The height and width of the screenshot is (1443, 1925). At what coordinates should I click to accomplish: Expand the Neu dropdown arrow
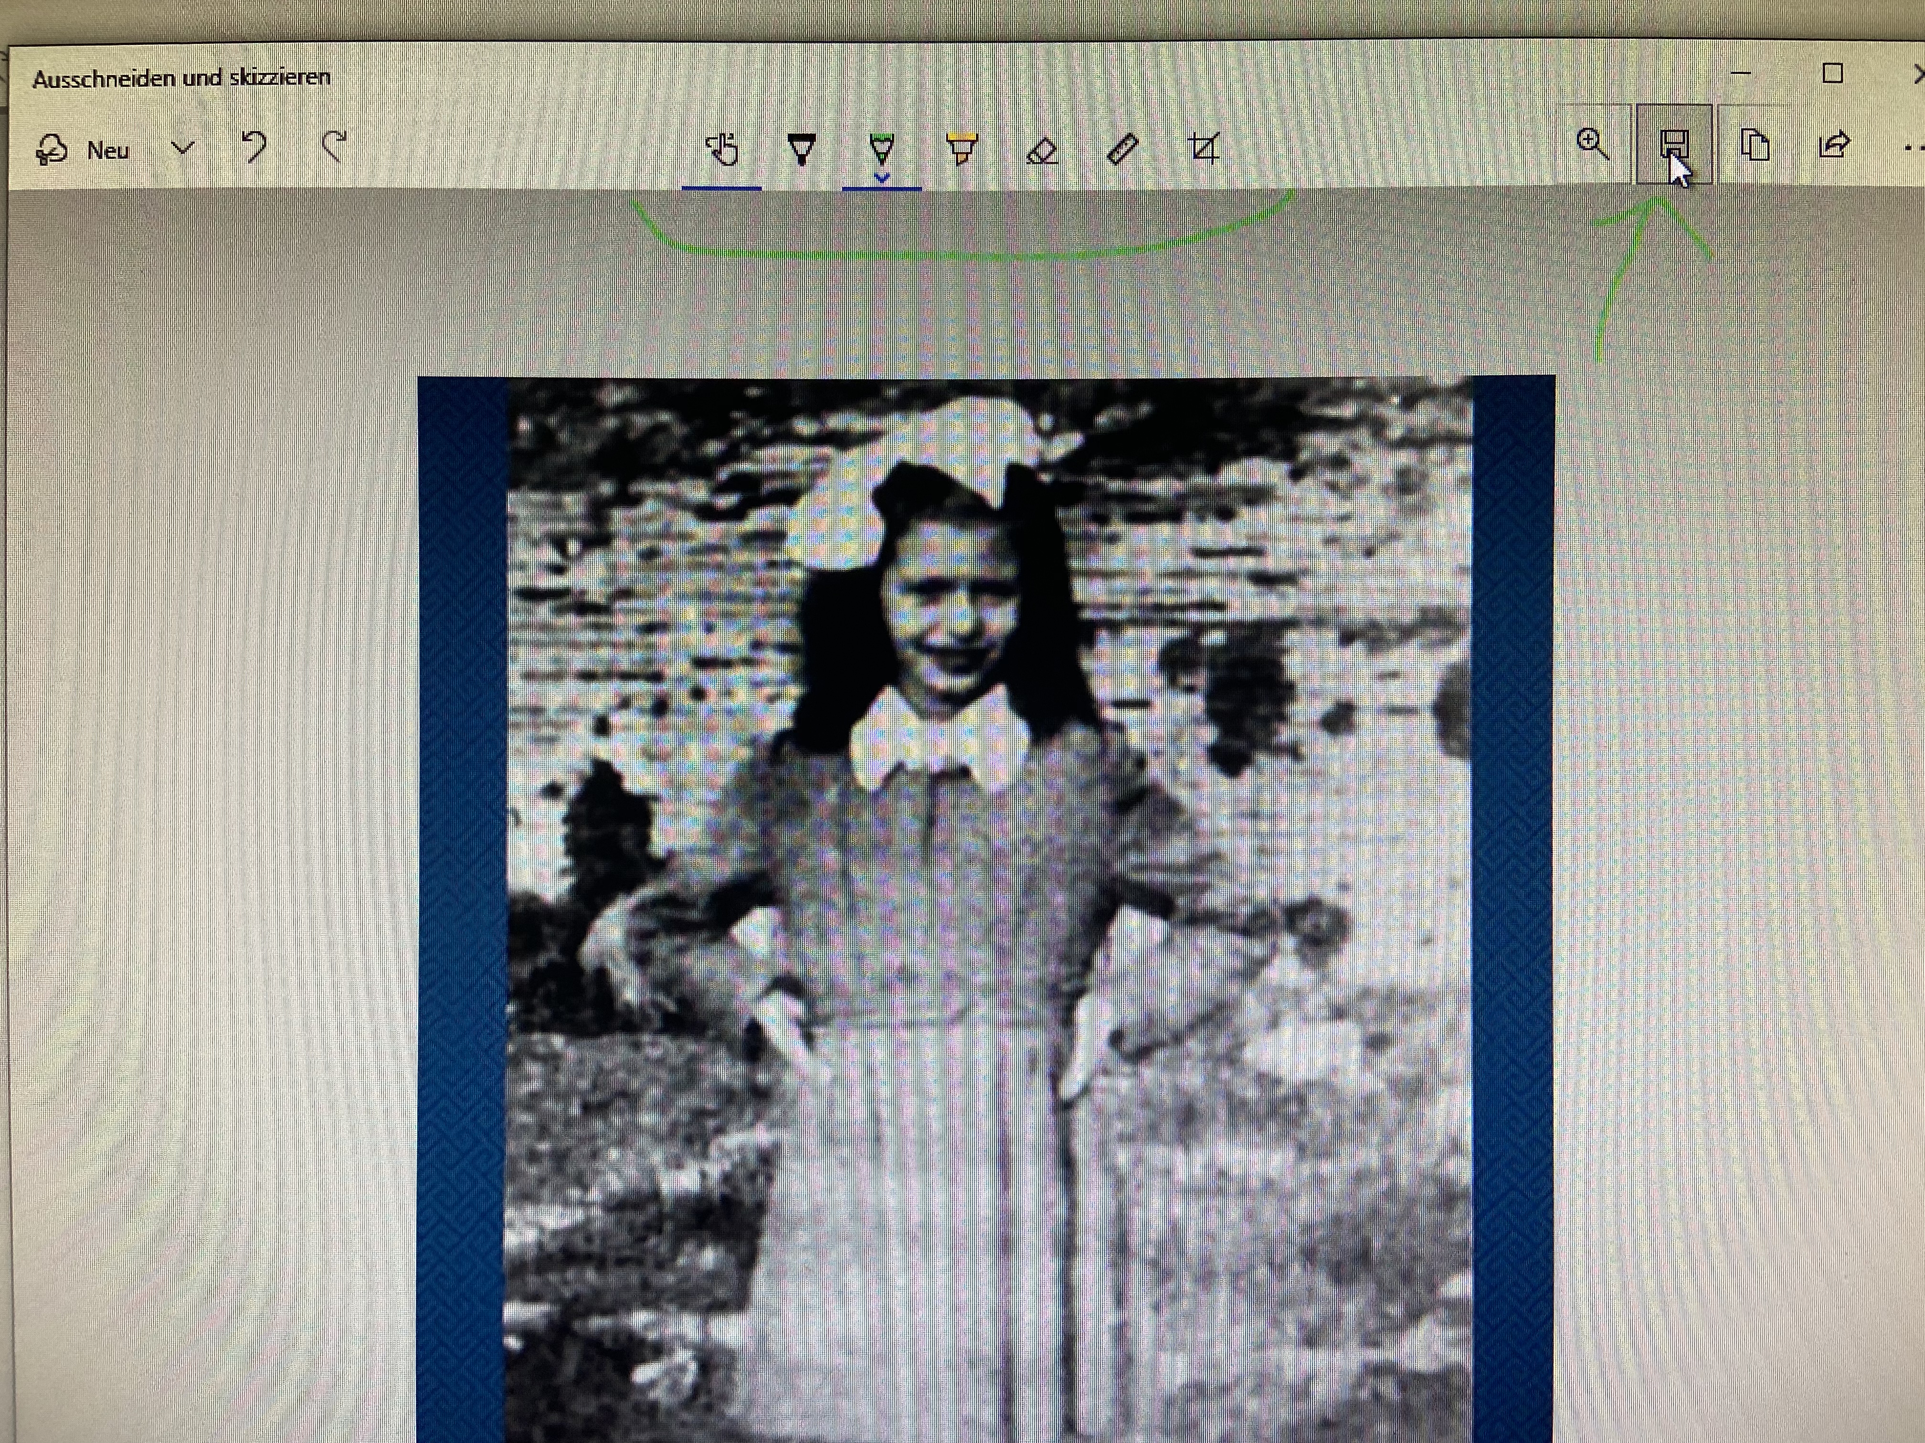183,148
